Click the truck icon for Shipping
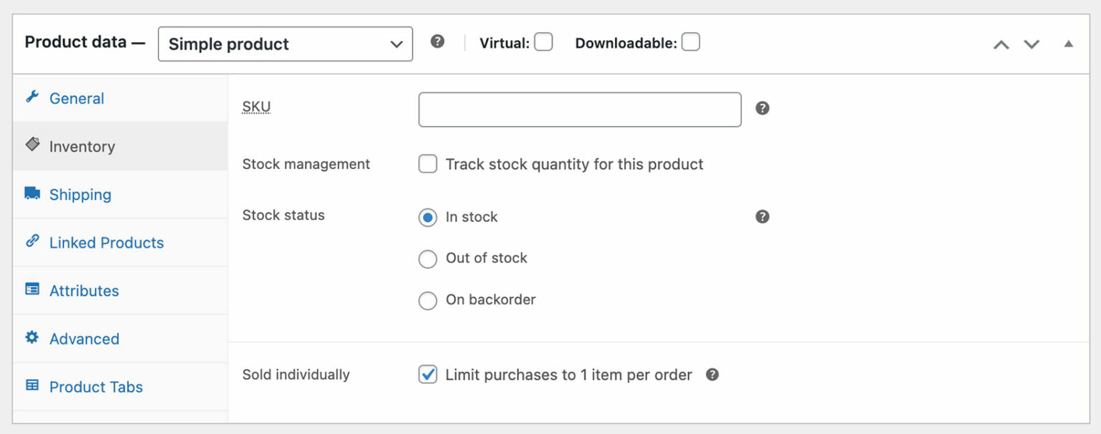This screenshot has height=434, width=1101. coord(32,193)
